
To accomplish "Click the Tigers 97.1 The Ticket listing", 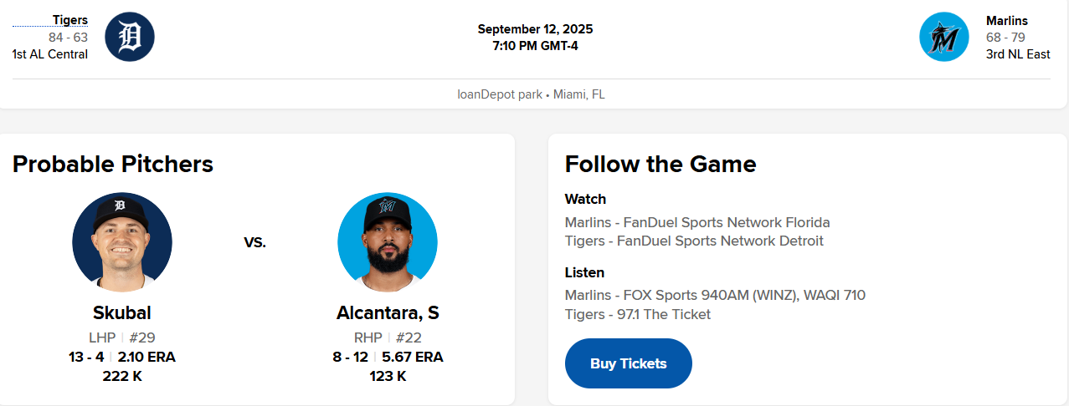I will [x=637, y=314].
